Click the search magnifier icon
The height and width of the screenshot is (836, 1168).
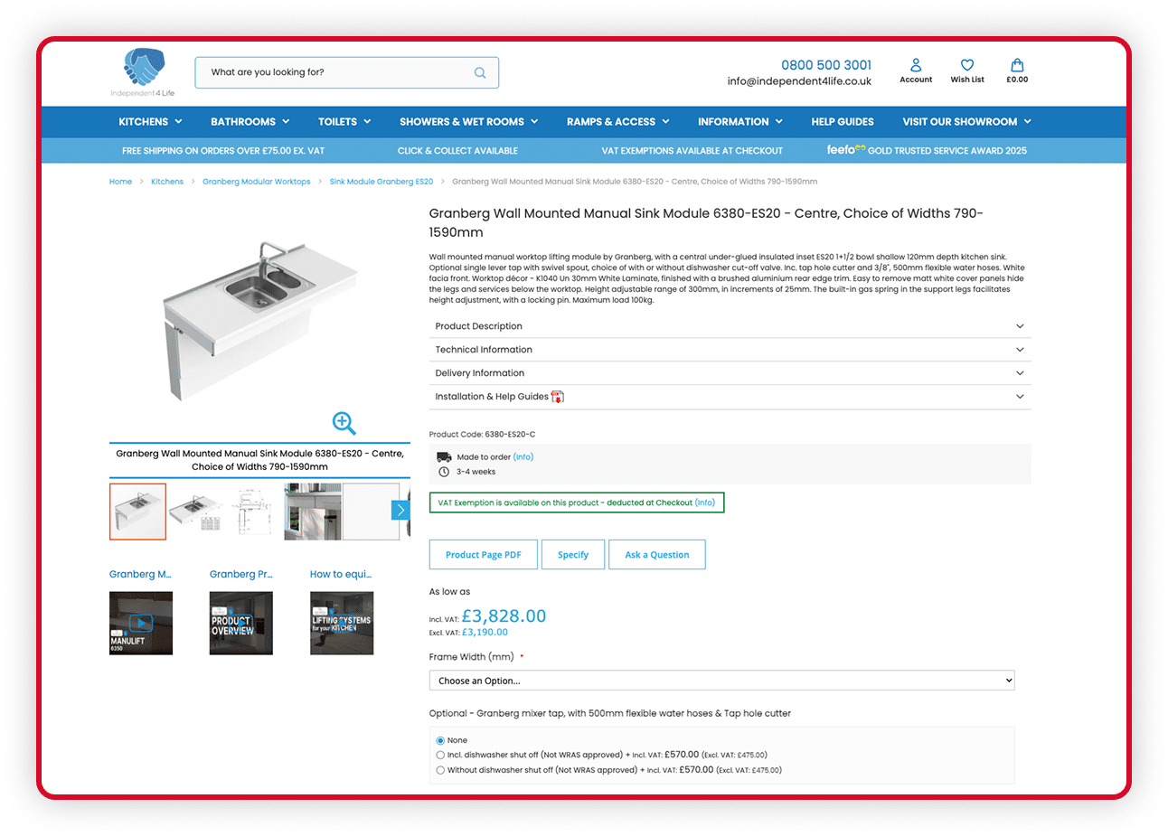pos(480,73)
